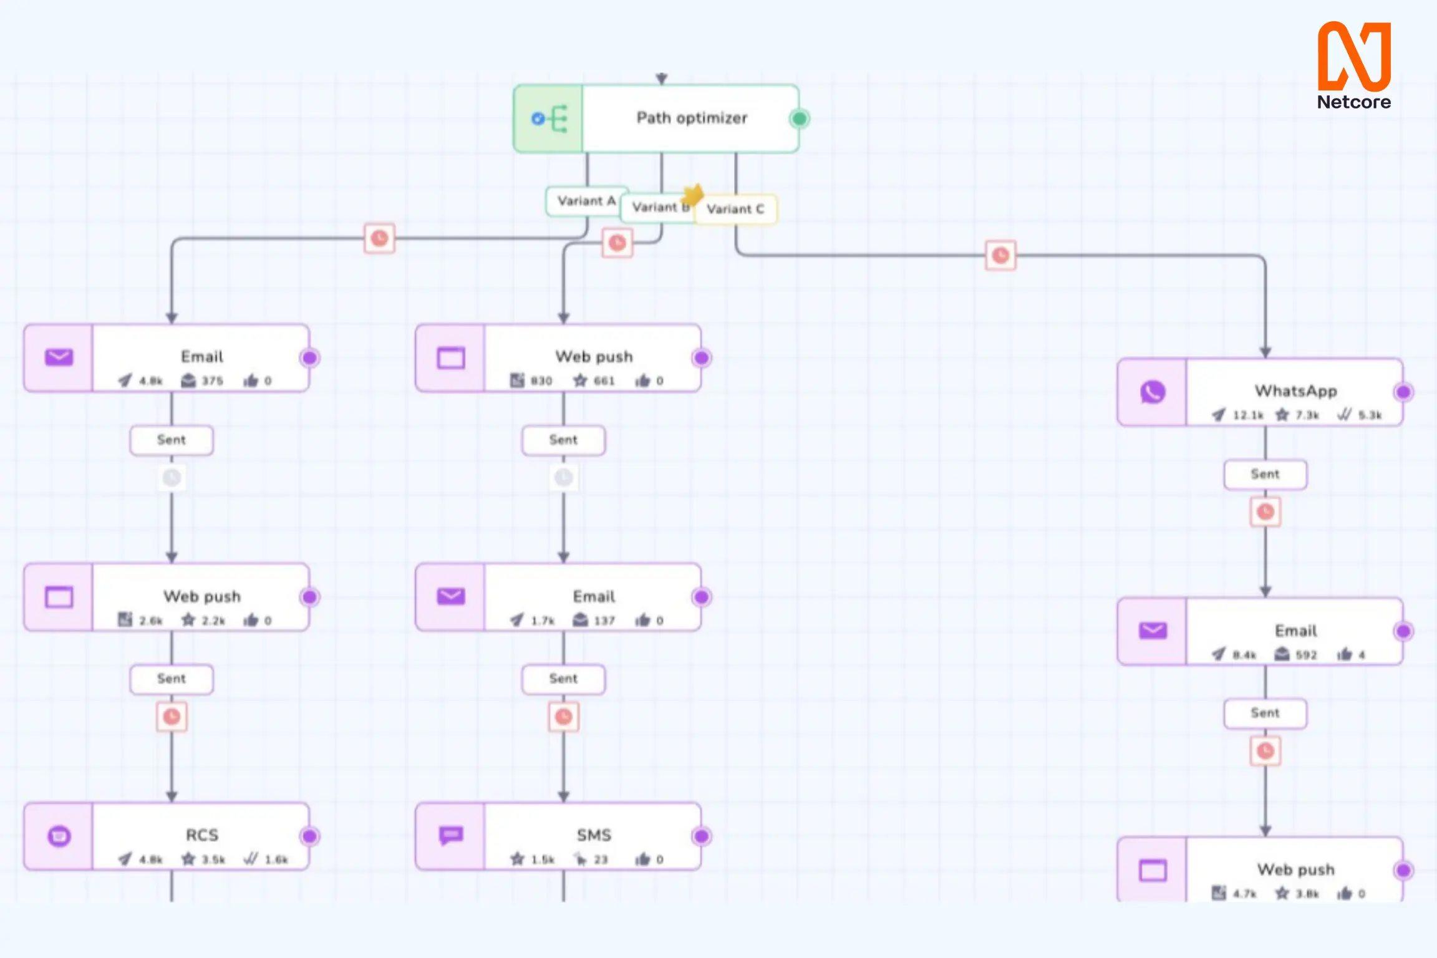Click the Netcore logo

point(1354,65)
